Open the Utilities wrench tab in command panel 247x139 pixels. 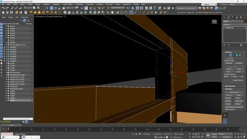click(x=245, y=17)
